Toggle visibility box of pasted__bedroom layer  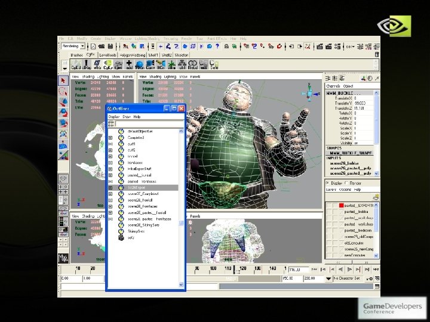coord(329,231)
